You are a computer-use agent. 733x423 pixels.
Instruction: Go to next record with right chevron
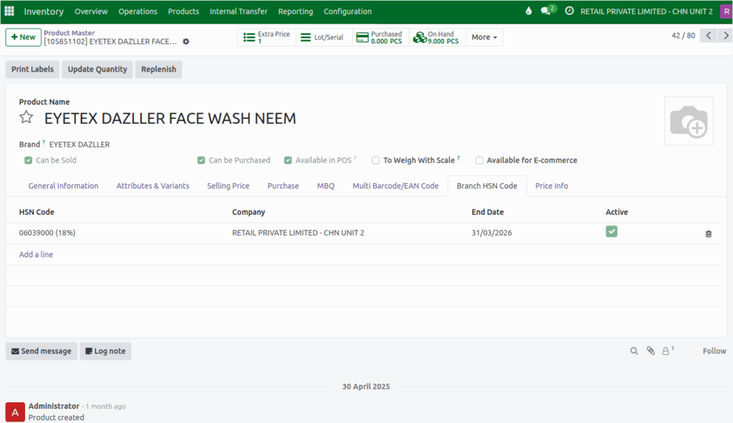724,34
